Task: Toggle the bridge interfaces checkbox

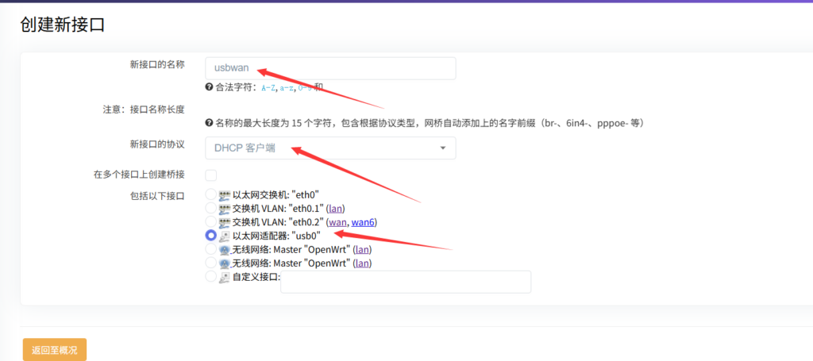Action: click(x=211, y=175)
